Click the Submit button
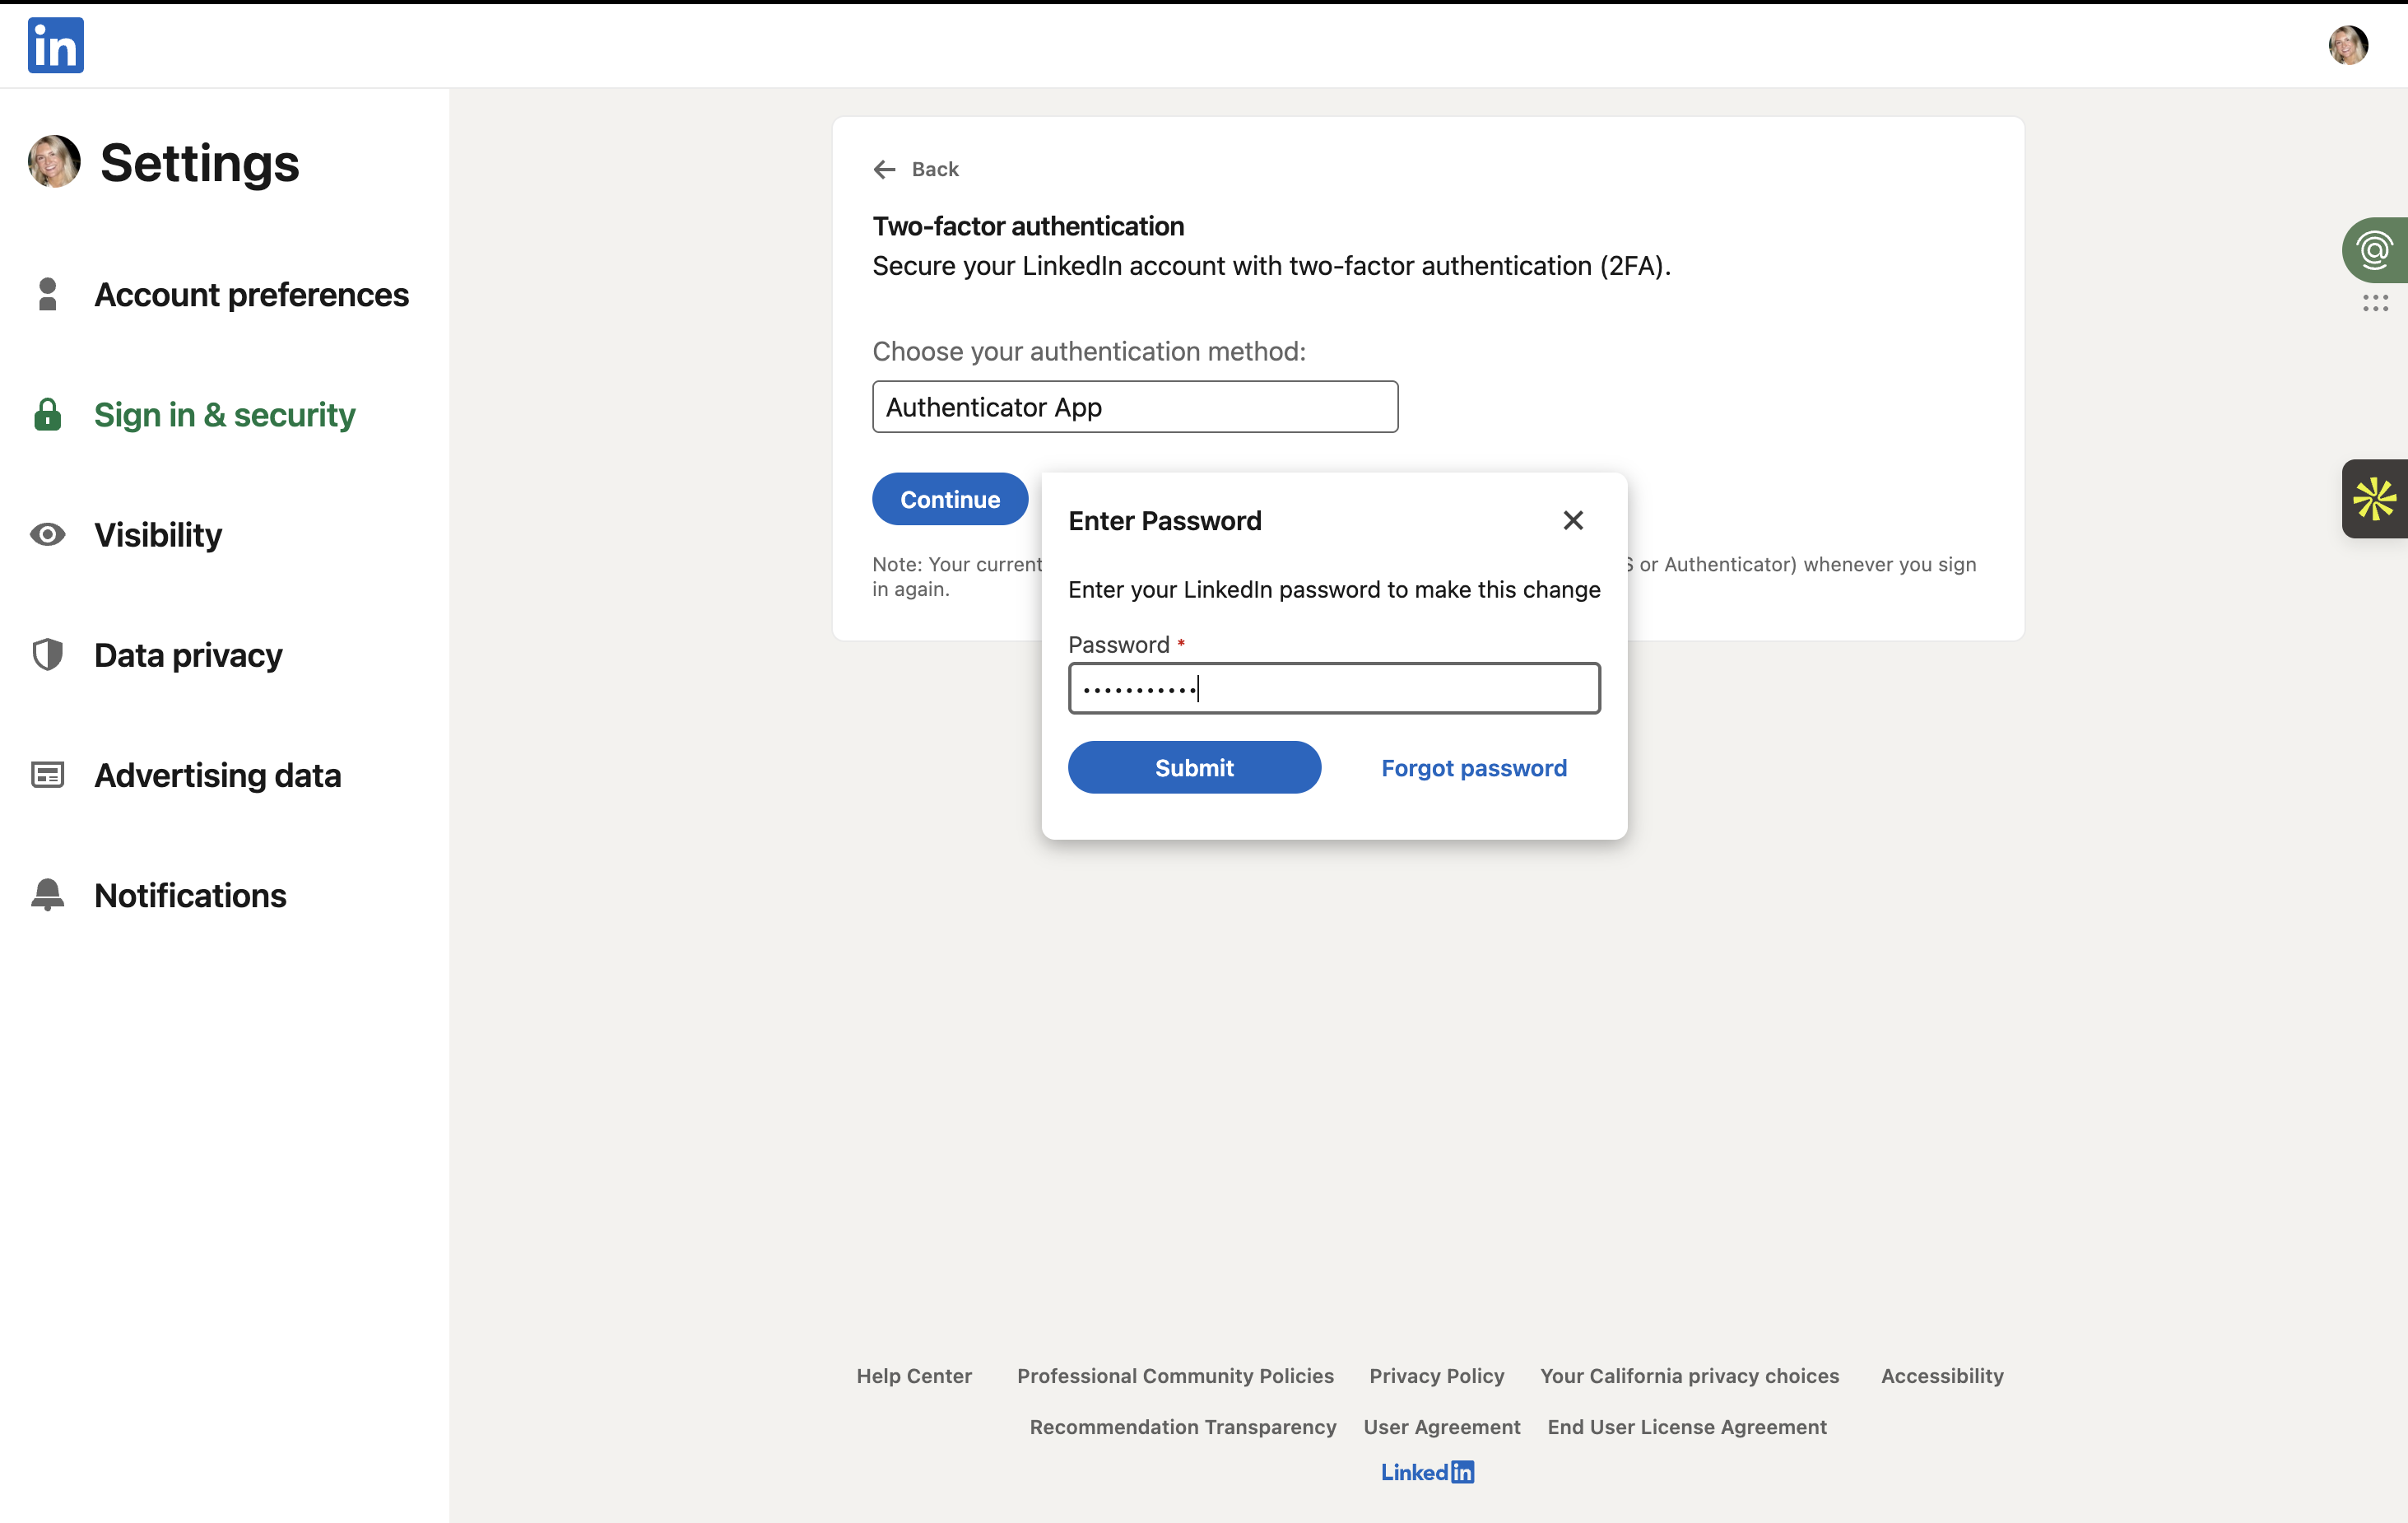Image resolution: width=2408 pixels, height=1523 pixels. (1194, 767)
